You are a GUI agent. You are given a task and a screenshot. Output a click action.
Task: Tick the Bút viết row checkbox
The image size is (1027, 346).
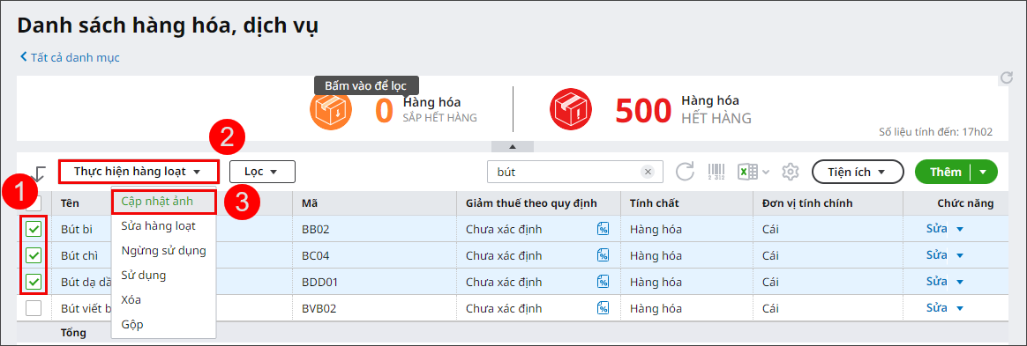[34, 308]
